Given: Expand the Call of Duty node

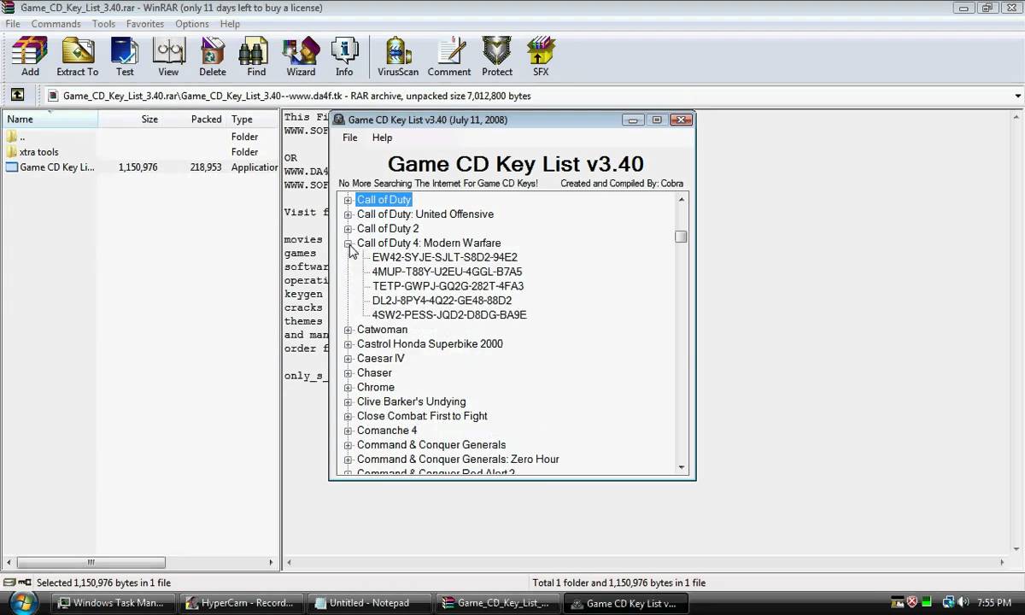Looking at the screenshot, I should 348,200.
